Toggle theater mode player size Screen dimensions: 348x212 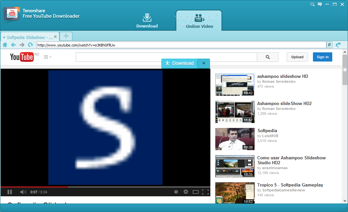point(196,192)
